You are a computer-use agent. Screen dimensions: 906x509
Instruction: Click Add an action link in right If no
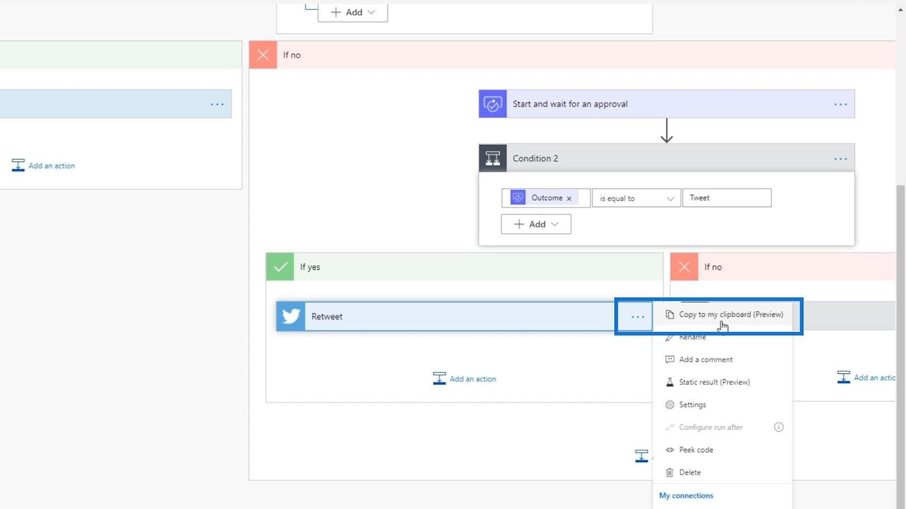874,378
